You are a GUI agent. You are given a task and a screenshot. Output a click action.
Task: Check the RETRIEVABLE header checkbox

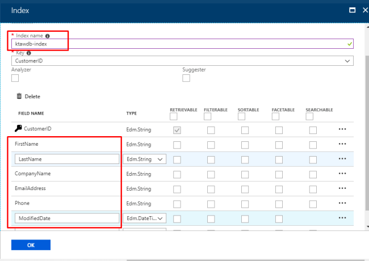[x=174, y=116]
